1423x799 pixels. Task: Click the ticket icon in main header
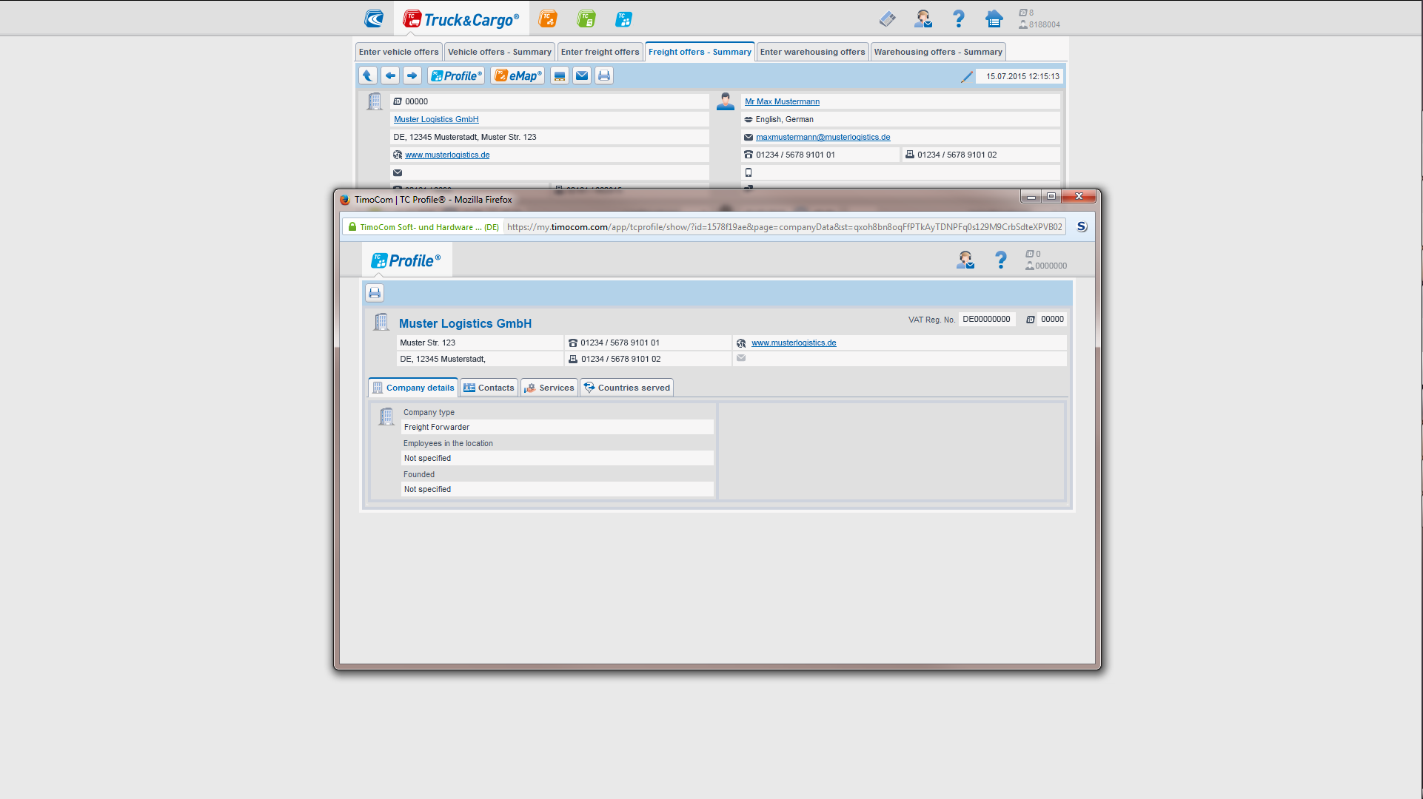click(x=887, y=19)
